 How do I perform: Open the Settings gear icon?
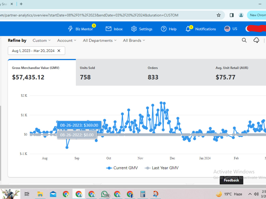pos(134,29)
